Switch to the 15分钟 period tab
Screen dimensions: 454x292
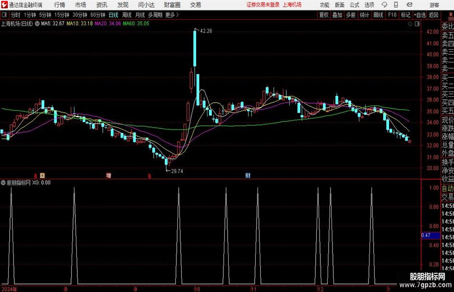62,15
